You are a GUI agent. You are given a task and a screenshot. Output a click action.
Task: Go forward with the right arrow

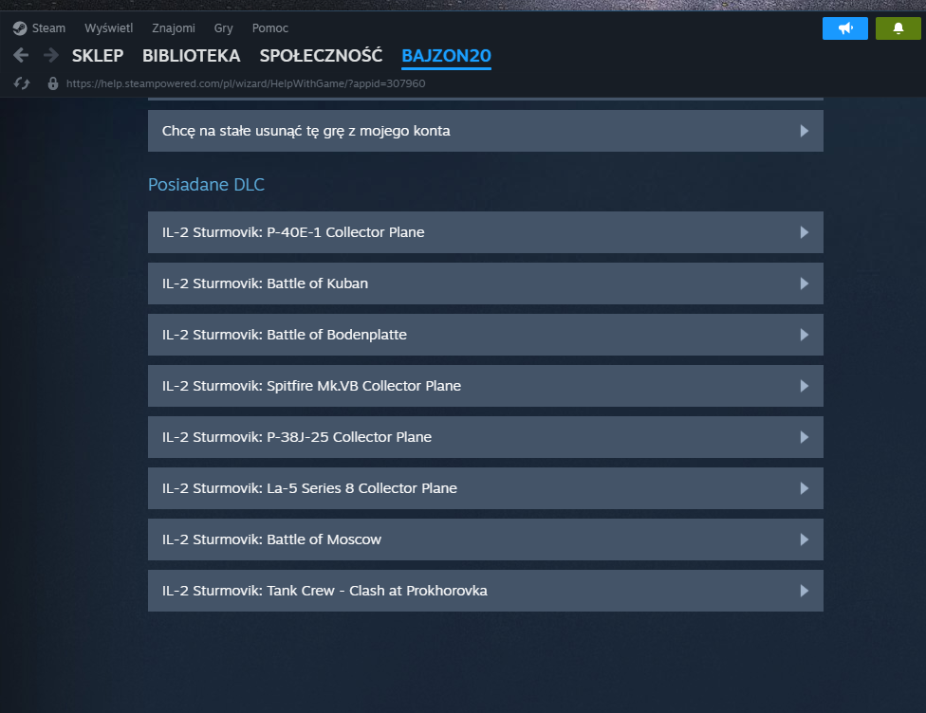pyautogui.click(x=51, y=56)
